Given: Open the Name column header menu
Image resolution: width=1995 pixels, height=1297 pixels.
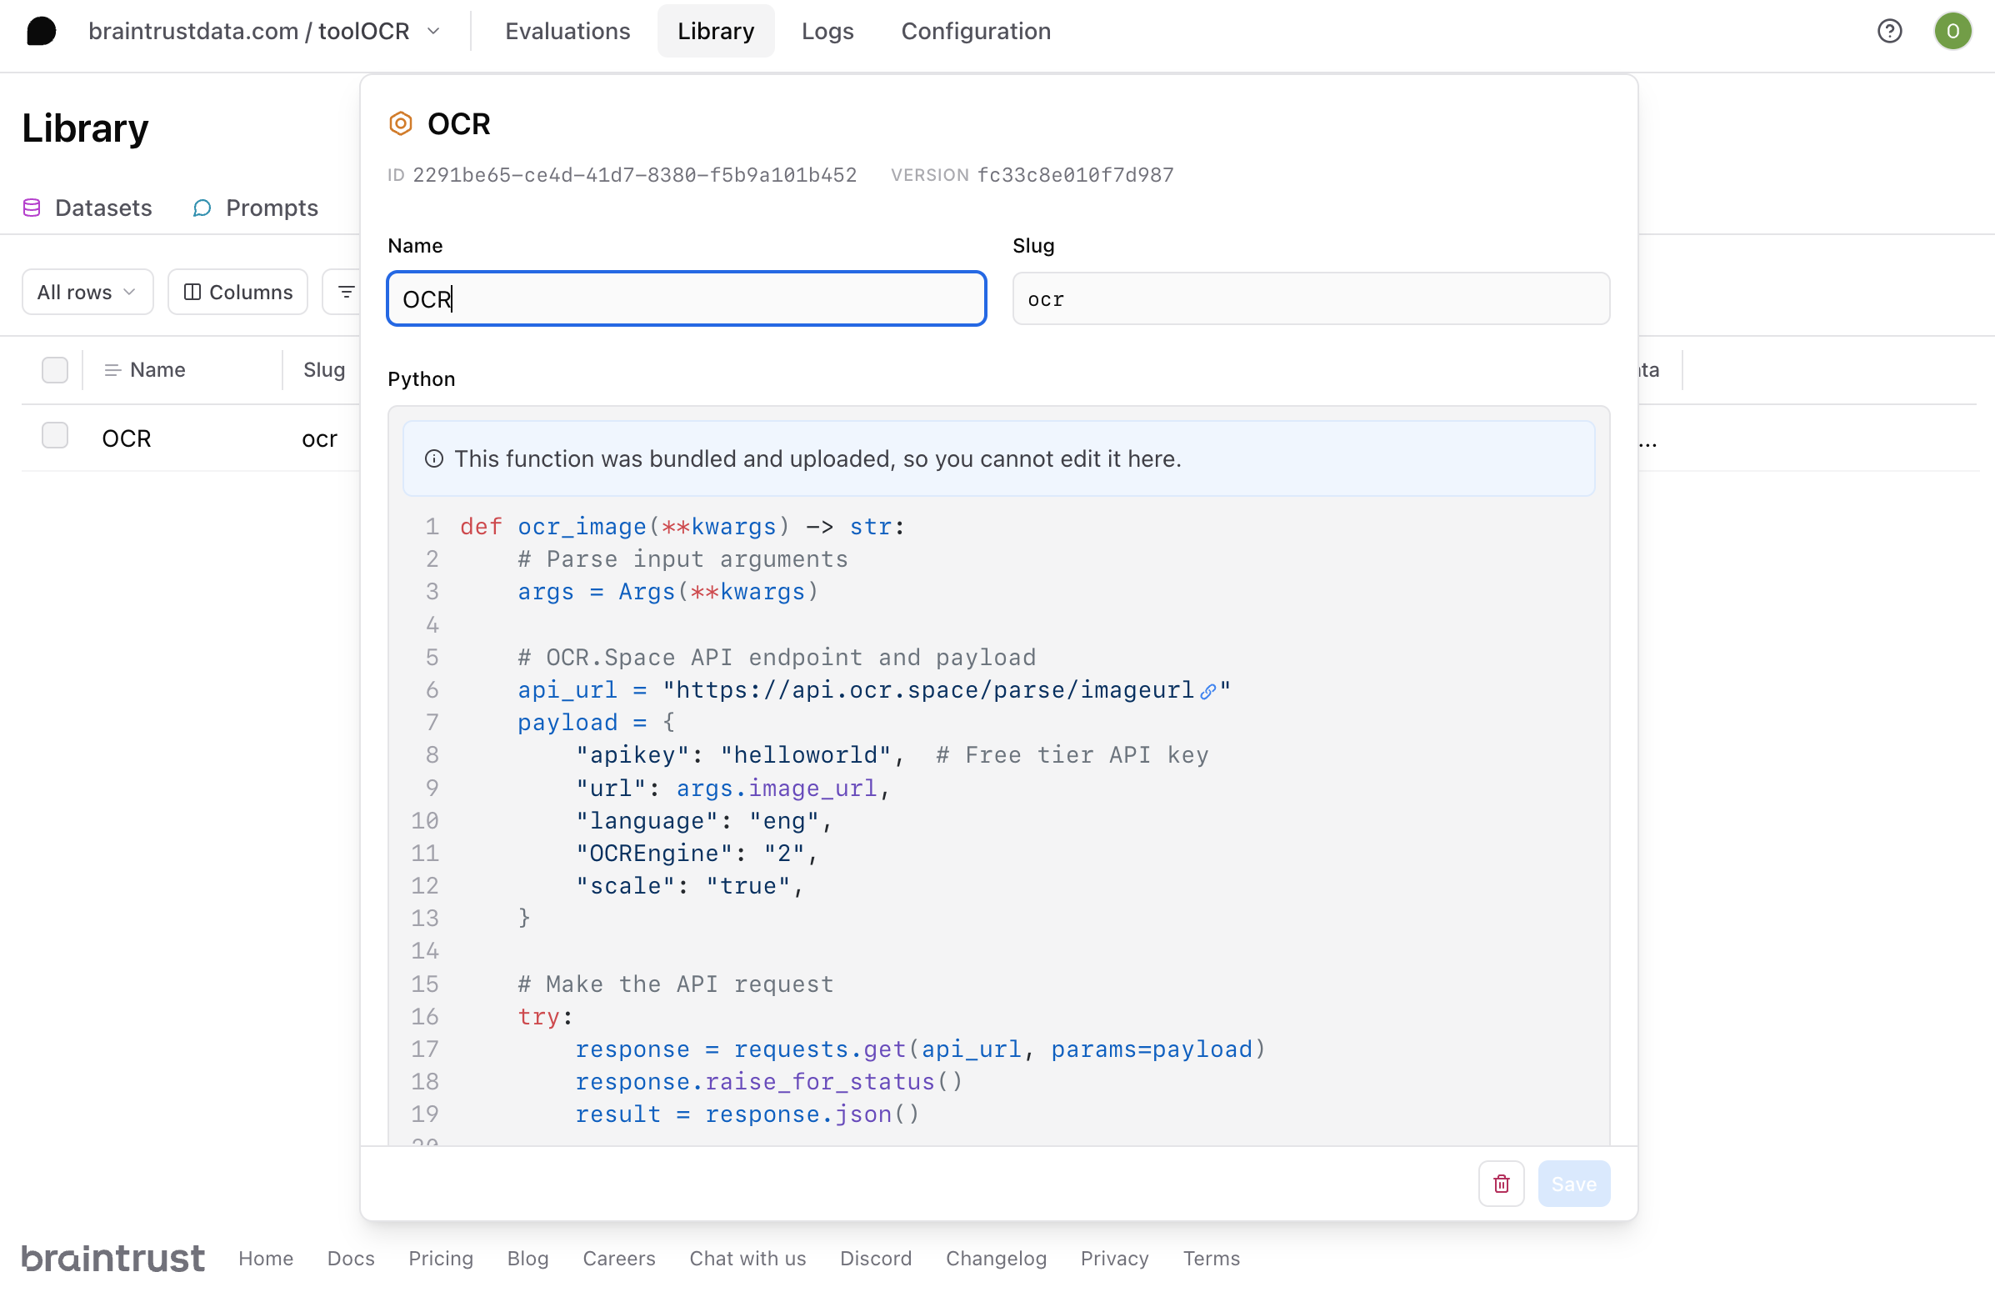Looking at the screenshot, I should 112,369.
